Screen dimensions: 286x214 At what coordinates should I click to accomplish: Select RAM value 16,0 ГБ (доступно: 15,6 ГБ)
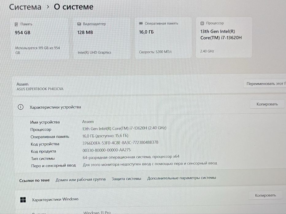105,136
